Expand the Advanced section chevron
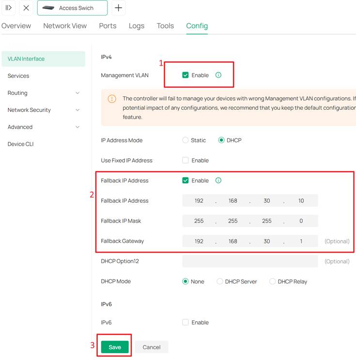The height and width of the screenshot is (360, 356). [77, 127]
